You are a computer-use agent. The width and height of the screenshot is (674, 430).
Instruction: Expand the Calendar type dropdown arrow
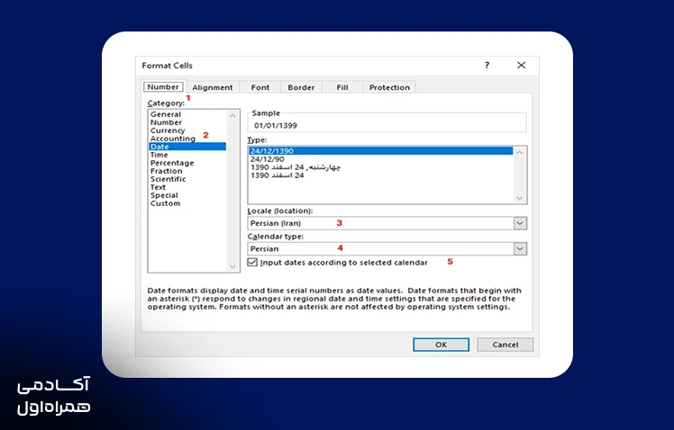click(520, 248)
